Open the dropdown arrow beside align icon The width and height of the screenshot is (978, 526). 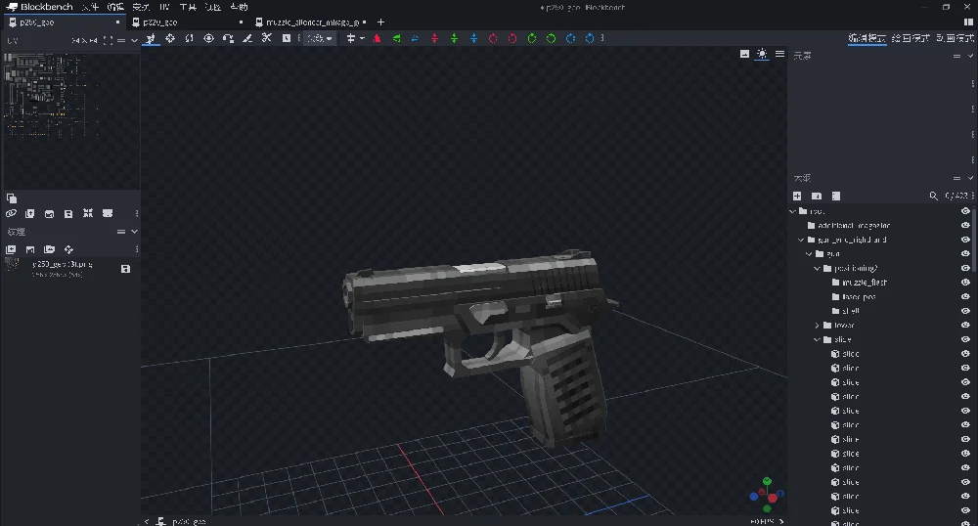[362, 39]
